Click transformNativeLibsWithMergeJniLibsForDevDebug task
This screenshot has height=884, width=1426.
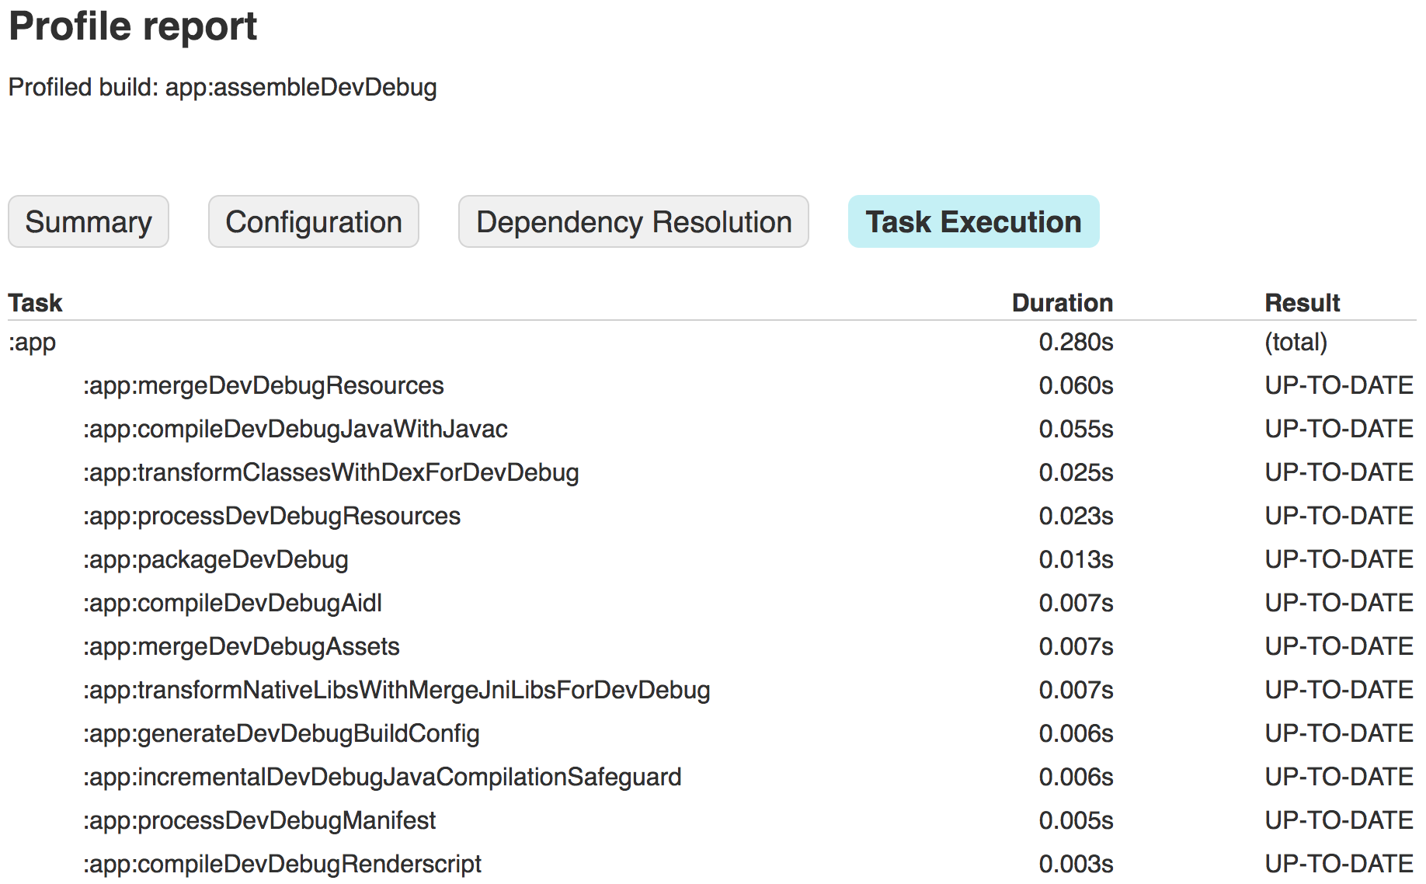coord(396,691)
